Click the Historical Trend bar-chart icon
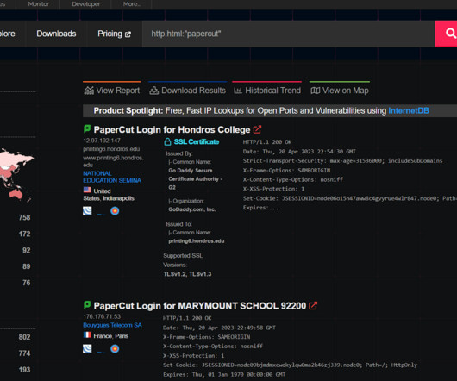The height and width of the screenshot is (381, 457). (x=238, y=91)
